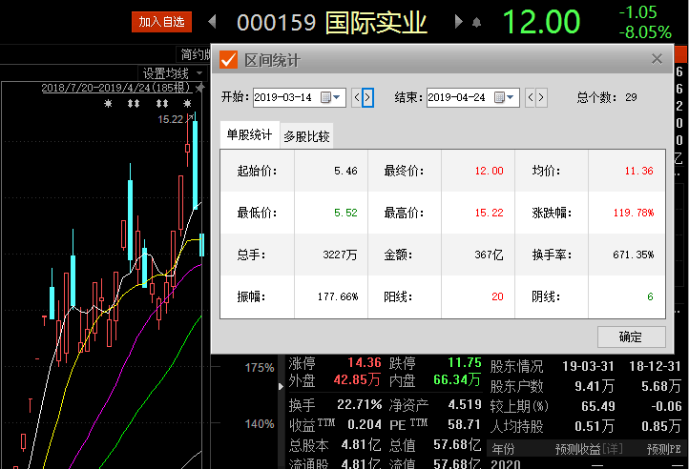Close the 区间统计 dialog
Image resolution: width=689 pixels, height=469 pixels.
tap(657, 59)
